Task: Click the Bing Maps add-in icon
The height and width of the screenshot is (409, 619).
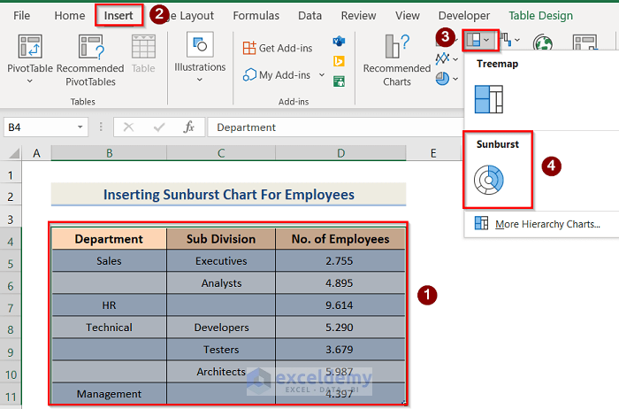Action: click(339, 61)
